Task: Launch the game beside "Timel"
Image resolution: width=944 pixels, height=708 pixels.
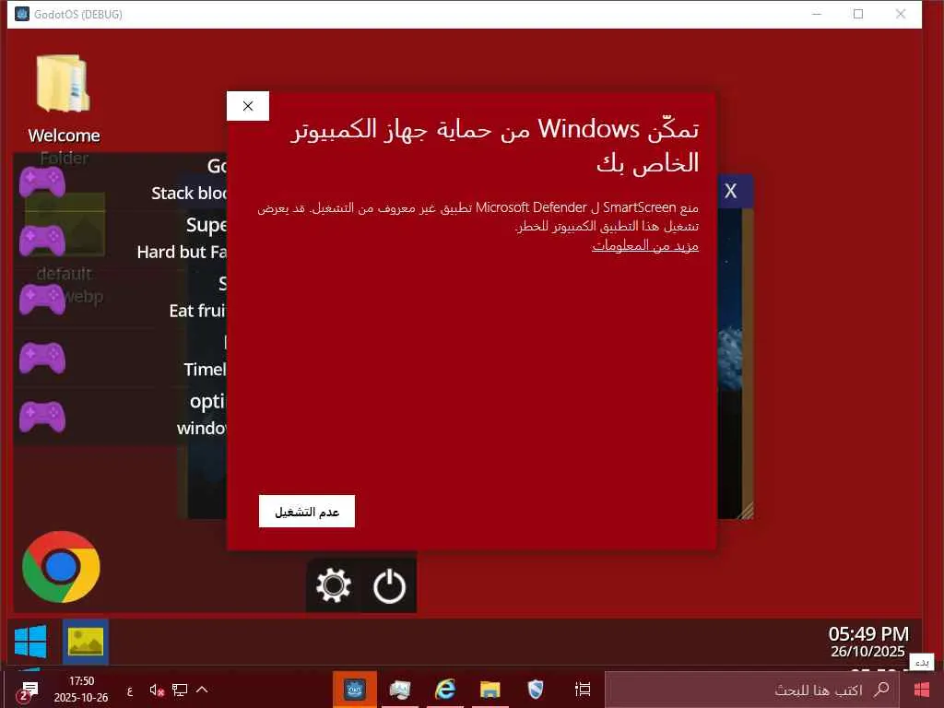Action: 42,358
